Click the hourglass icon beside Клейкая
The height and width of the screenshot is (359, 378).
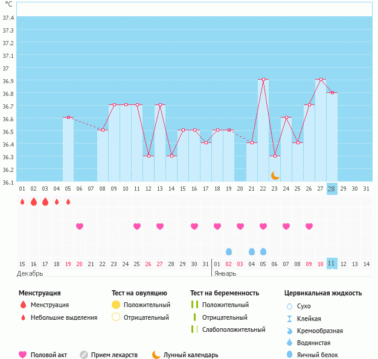point(290,319)
